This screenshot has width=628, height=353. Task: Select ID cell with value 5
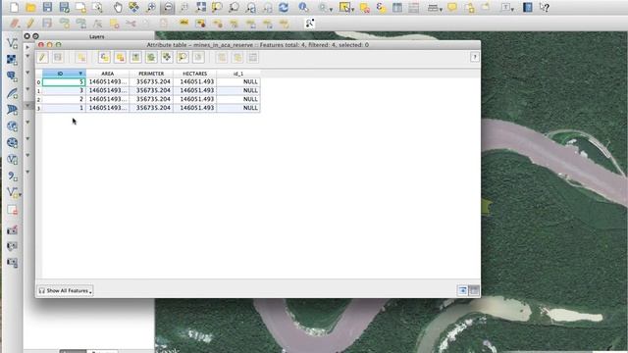[64, 81]
